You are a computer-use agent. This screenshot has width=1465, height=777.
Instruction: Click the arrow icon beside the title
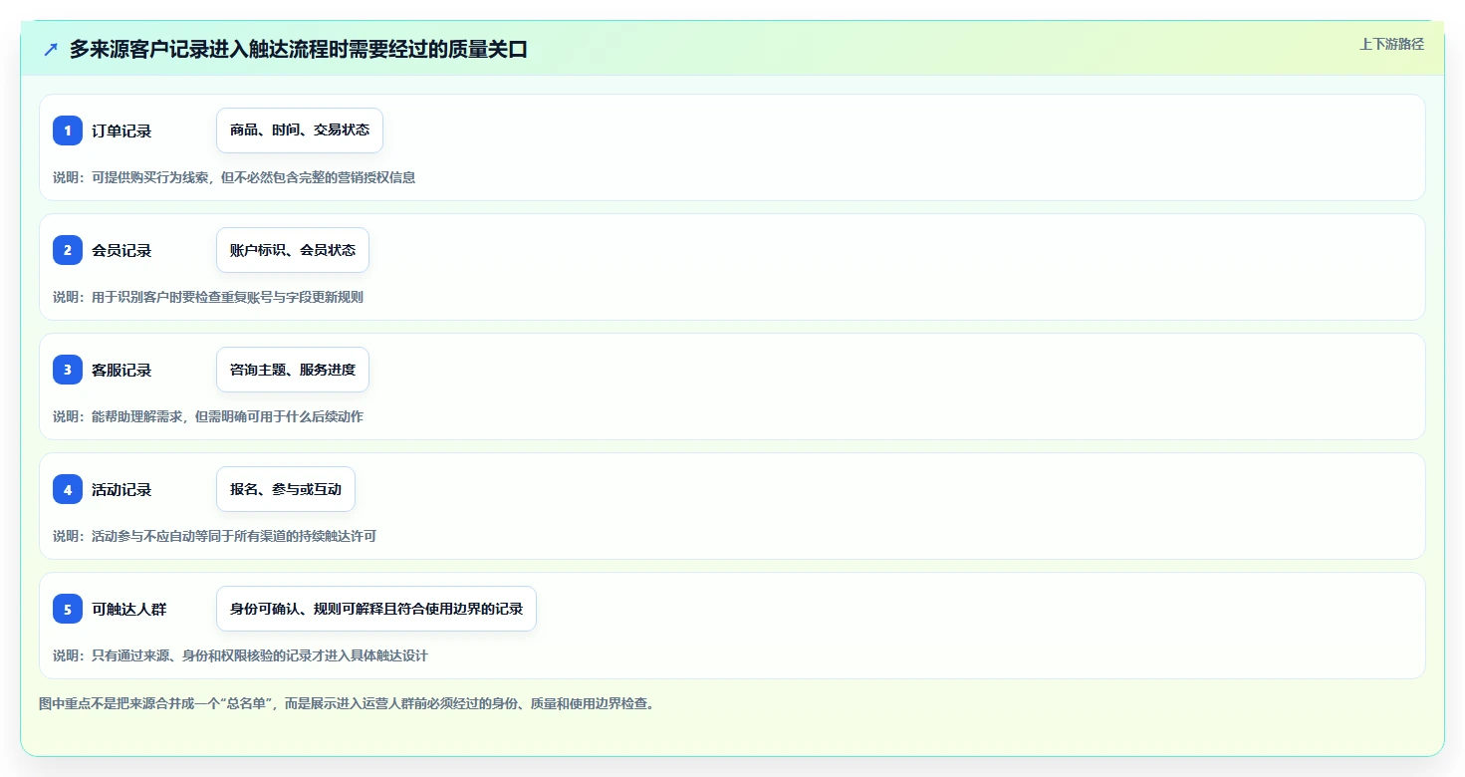pyautogui.click(x=51, y=50)
